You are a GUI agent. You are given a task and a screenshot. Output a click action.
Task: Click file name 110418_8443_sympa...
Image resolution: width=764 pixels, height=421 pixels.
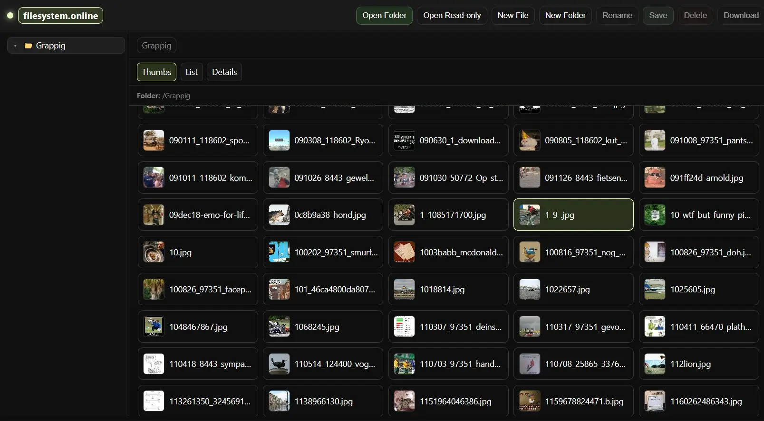pos(210,364)
